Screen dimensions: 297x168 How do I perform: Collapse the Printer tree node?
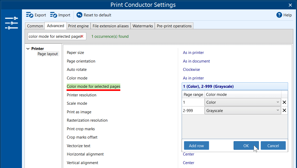[x=28, y=49]
